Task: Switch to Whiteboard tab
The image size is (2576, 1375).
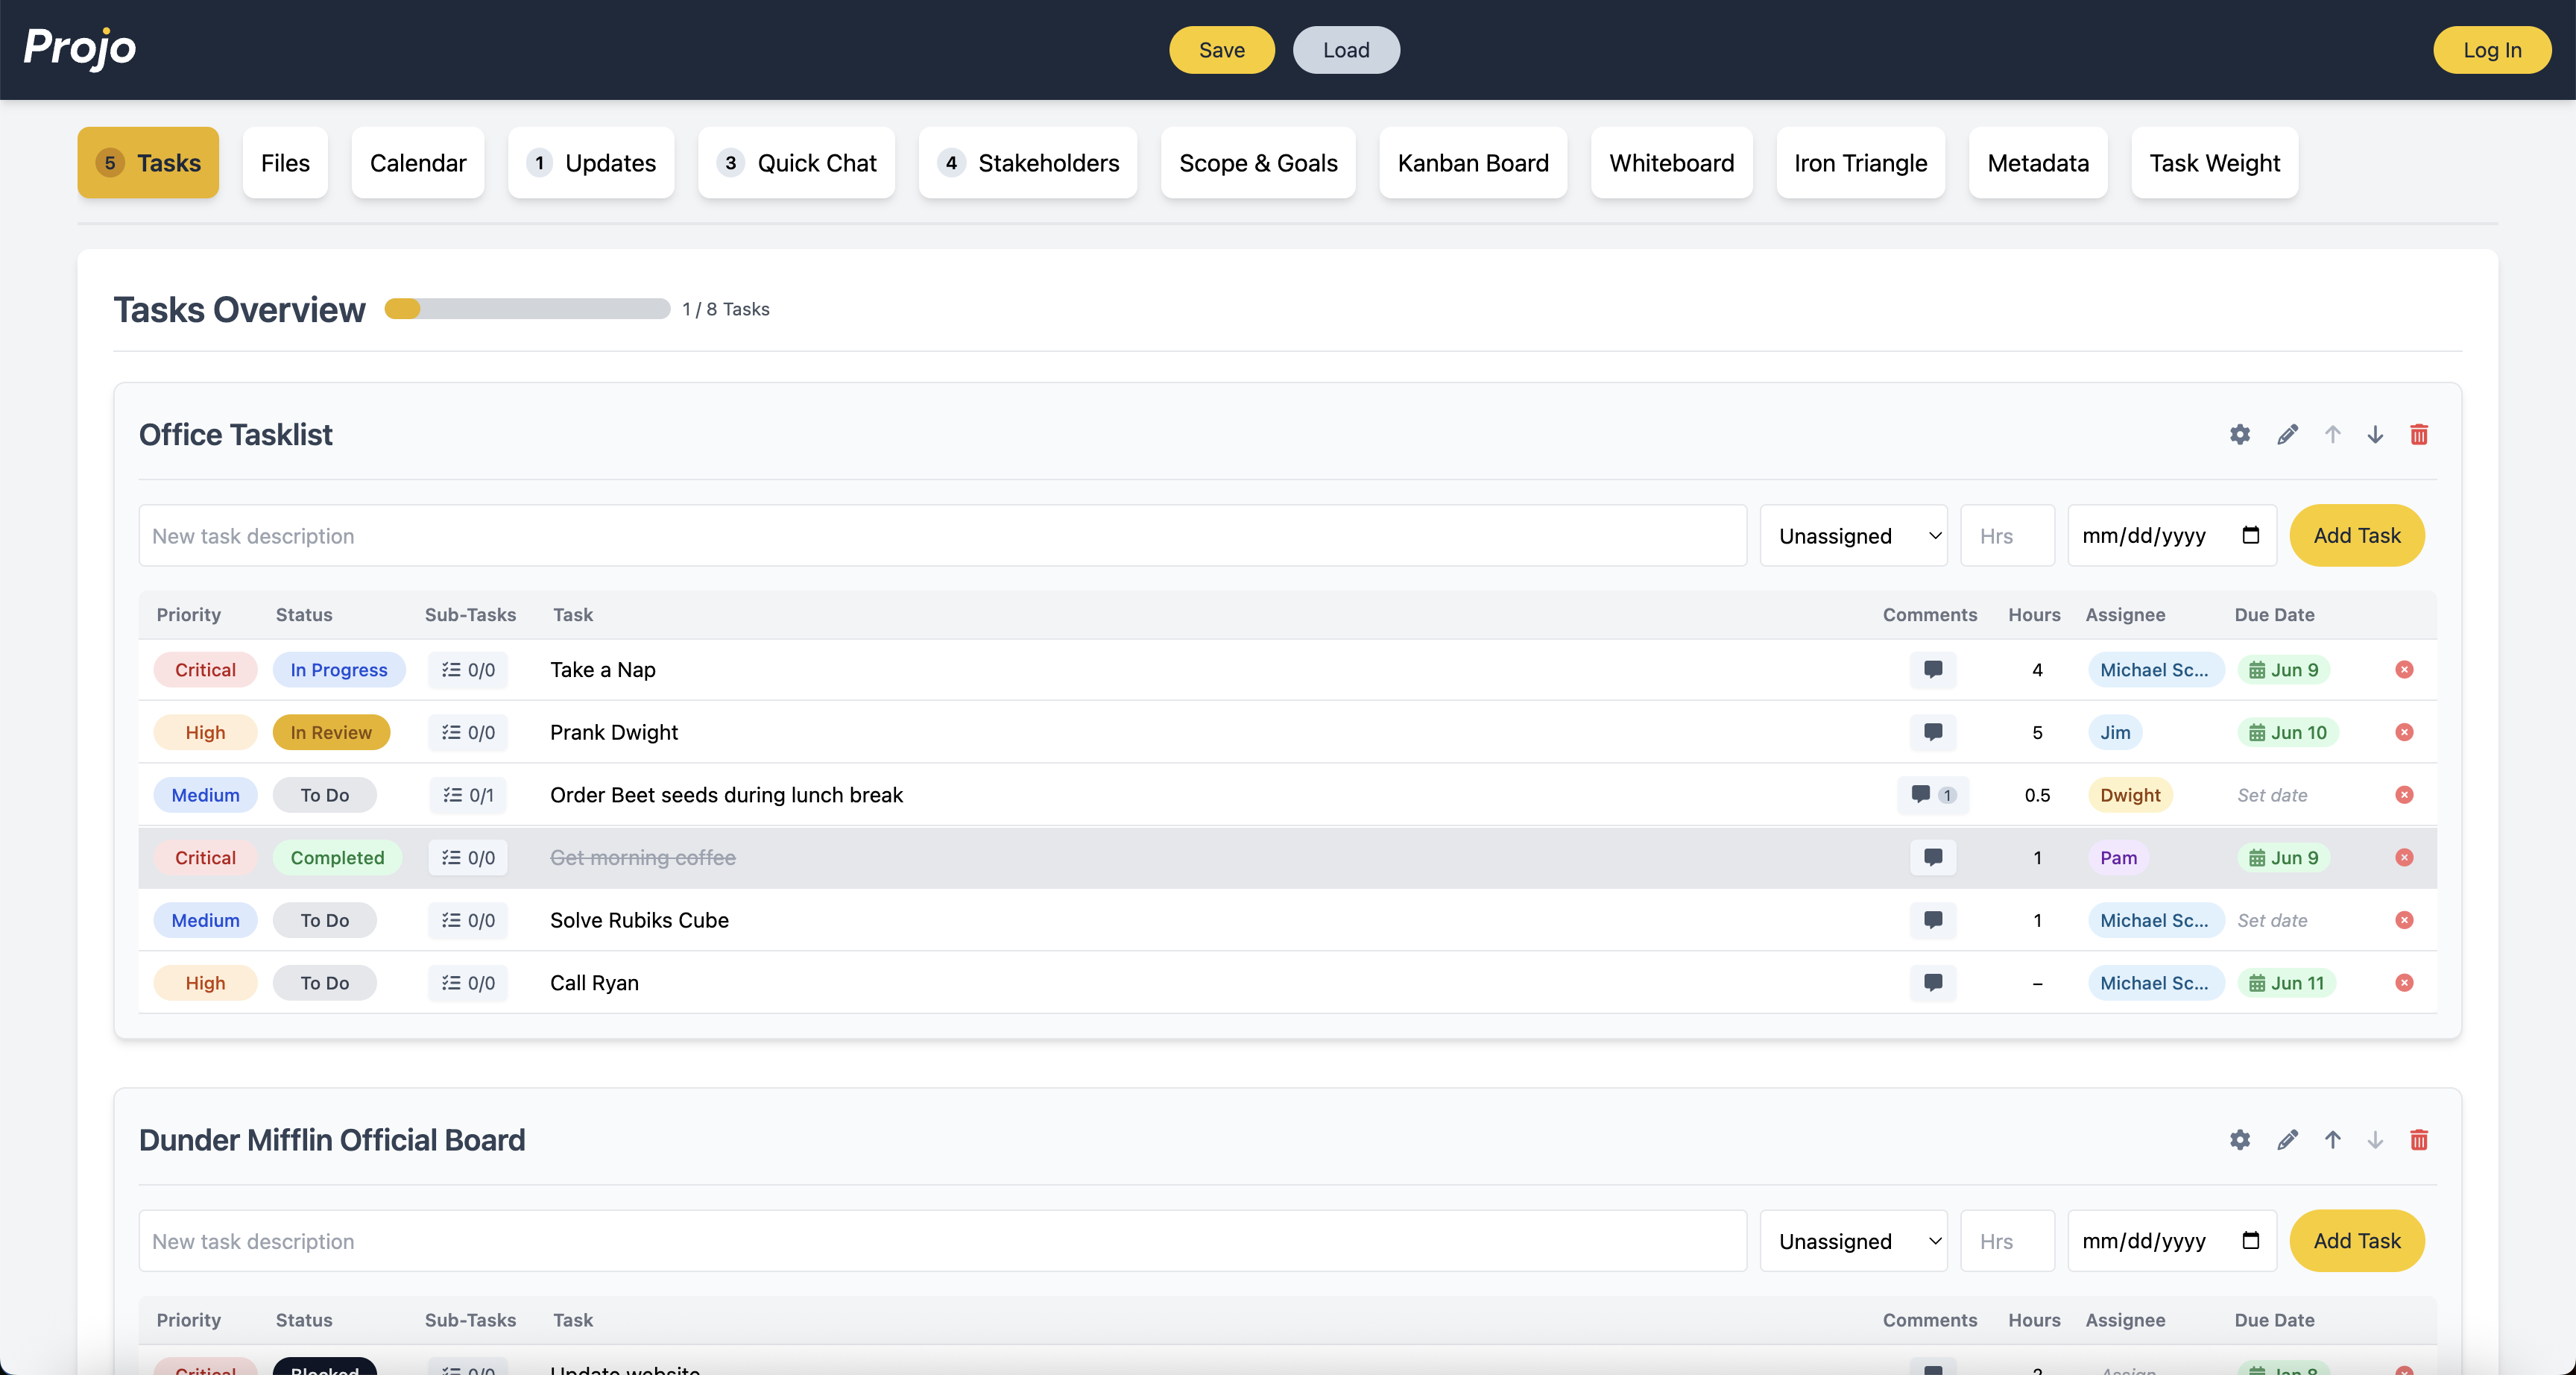Action: click(x=1672, y=162)
